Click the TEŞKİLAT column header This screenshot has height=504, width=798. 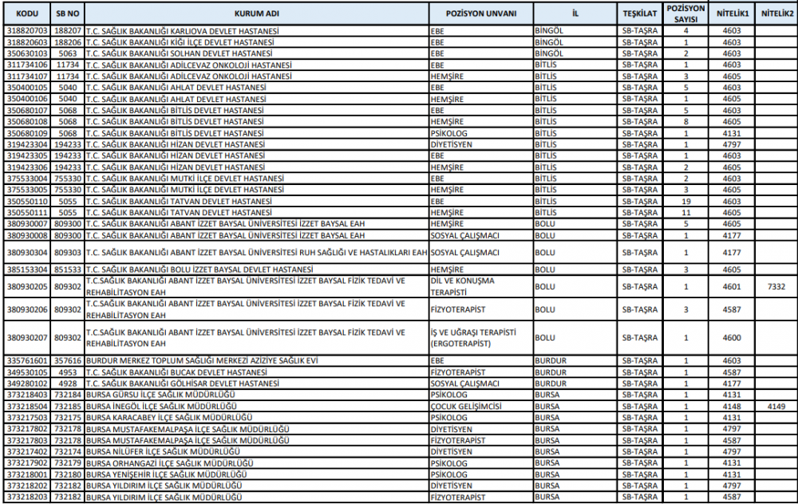640,14
